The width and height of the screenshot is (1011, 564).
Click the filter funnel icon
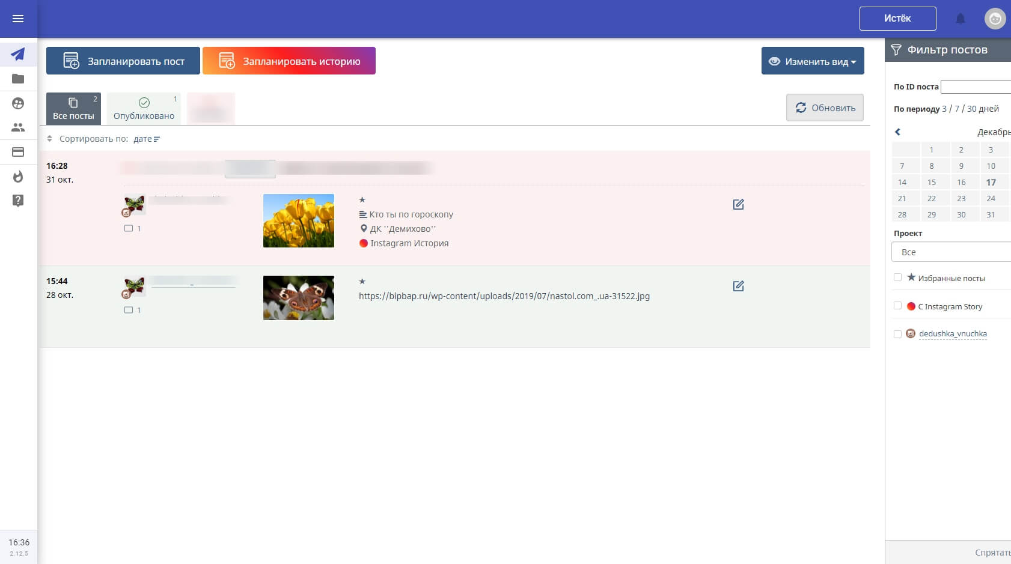(x=896, y=50)
